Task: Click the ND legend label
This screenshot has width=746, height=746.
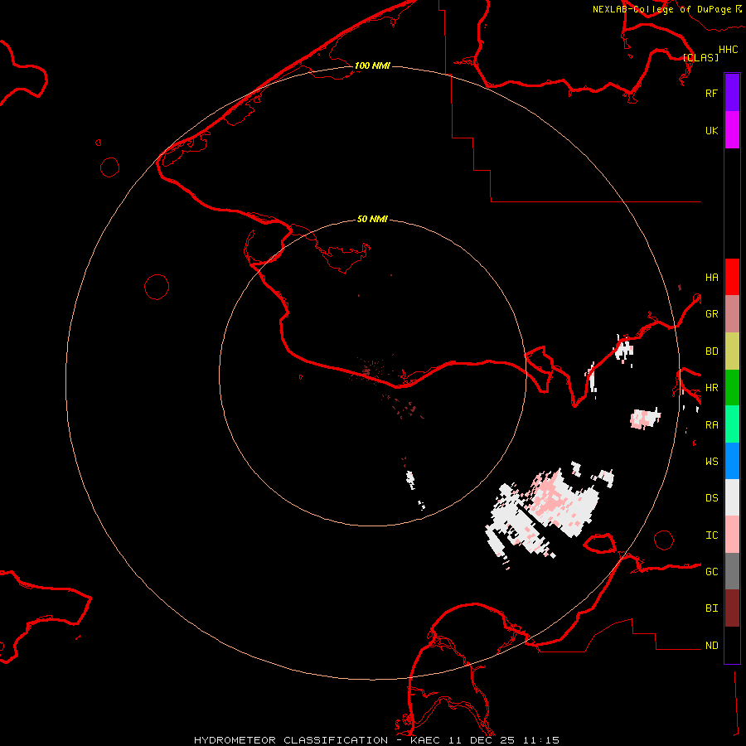Action: point(711,646)
